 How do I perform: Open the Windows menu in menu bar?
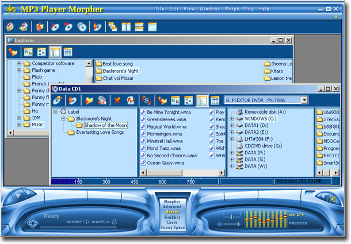(209, 9)
